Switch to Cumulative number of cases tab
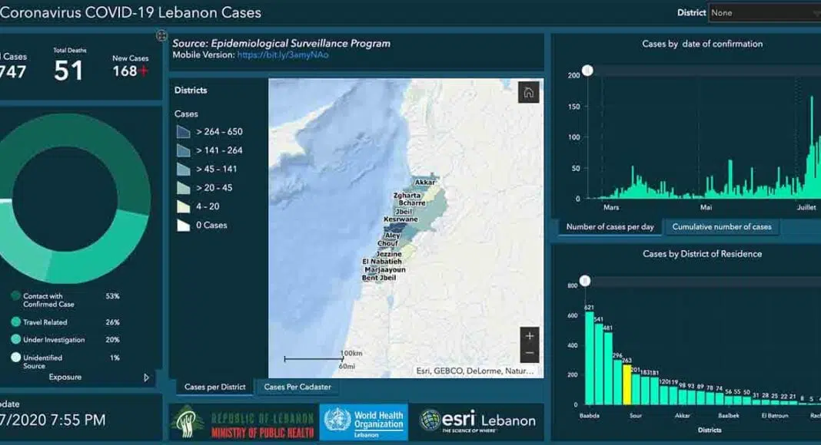Viewport: 821px width, 445px height. coord(722,227)
